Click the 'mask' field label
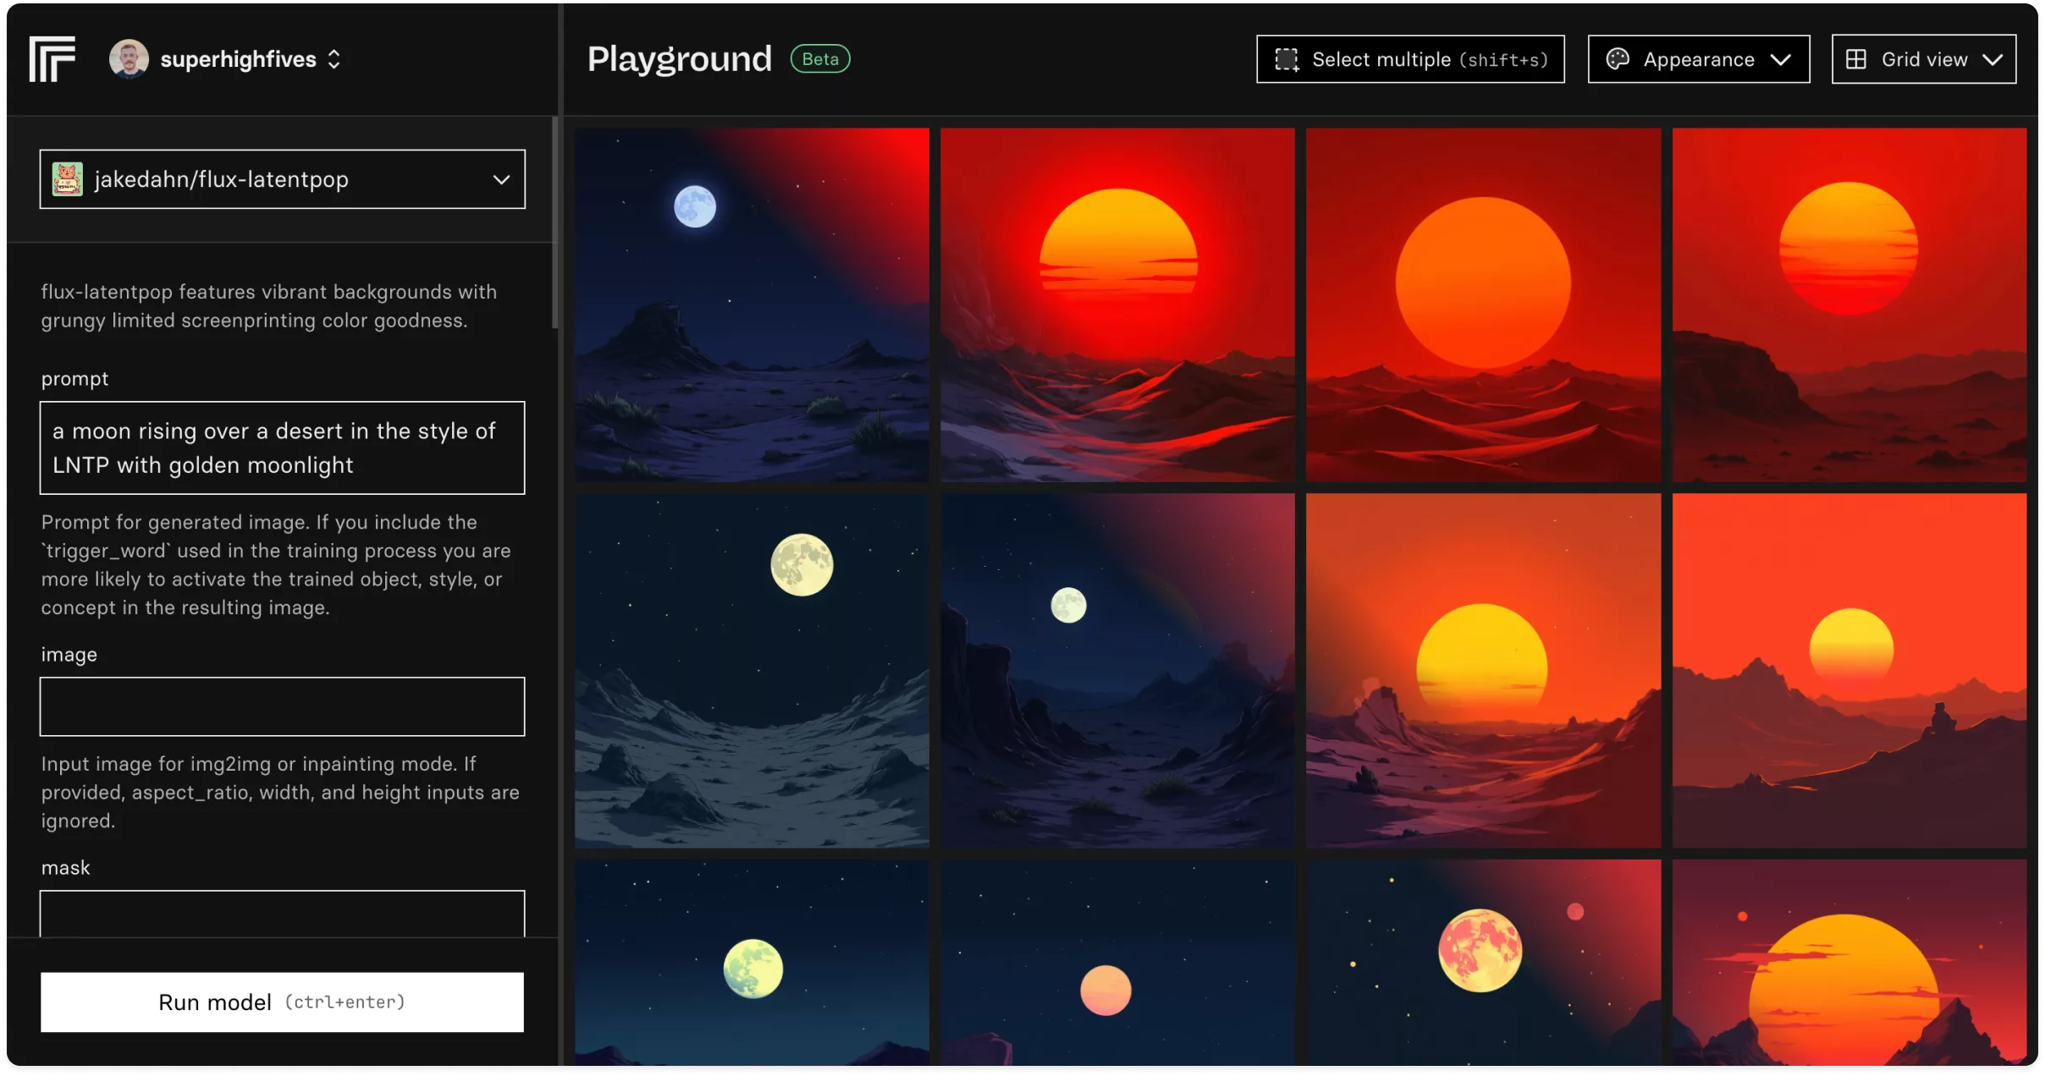 [65, 868]
